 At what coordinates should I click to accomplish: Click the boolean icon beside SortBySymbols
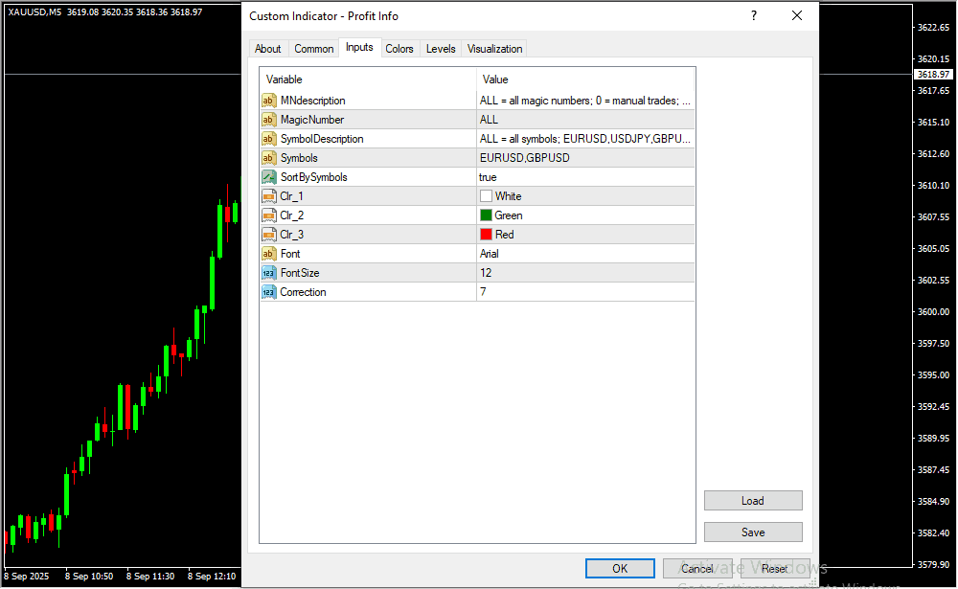(269, 177)
